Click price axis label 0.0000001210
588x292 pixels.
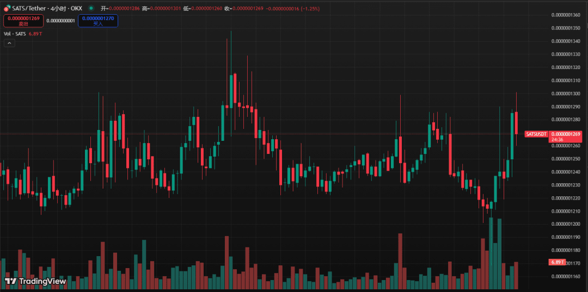(x=566, y=211)
